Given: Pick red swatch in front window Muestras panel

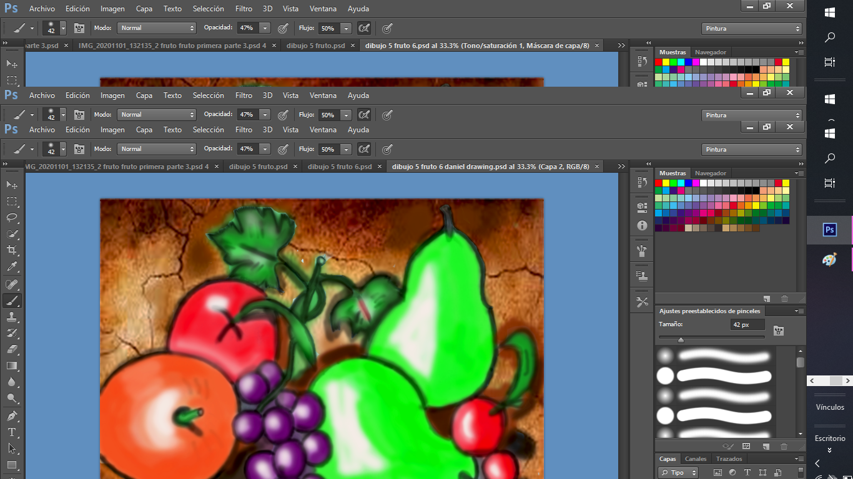Looking at the screenshot, I should 659,183.
